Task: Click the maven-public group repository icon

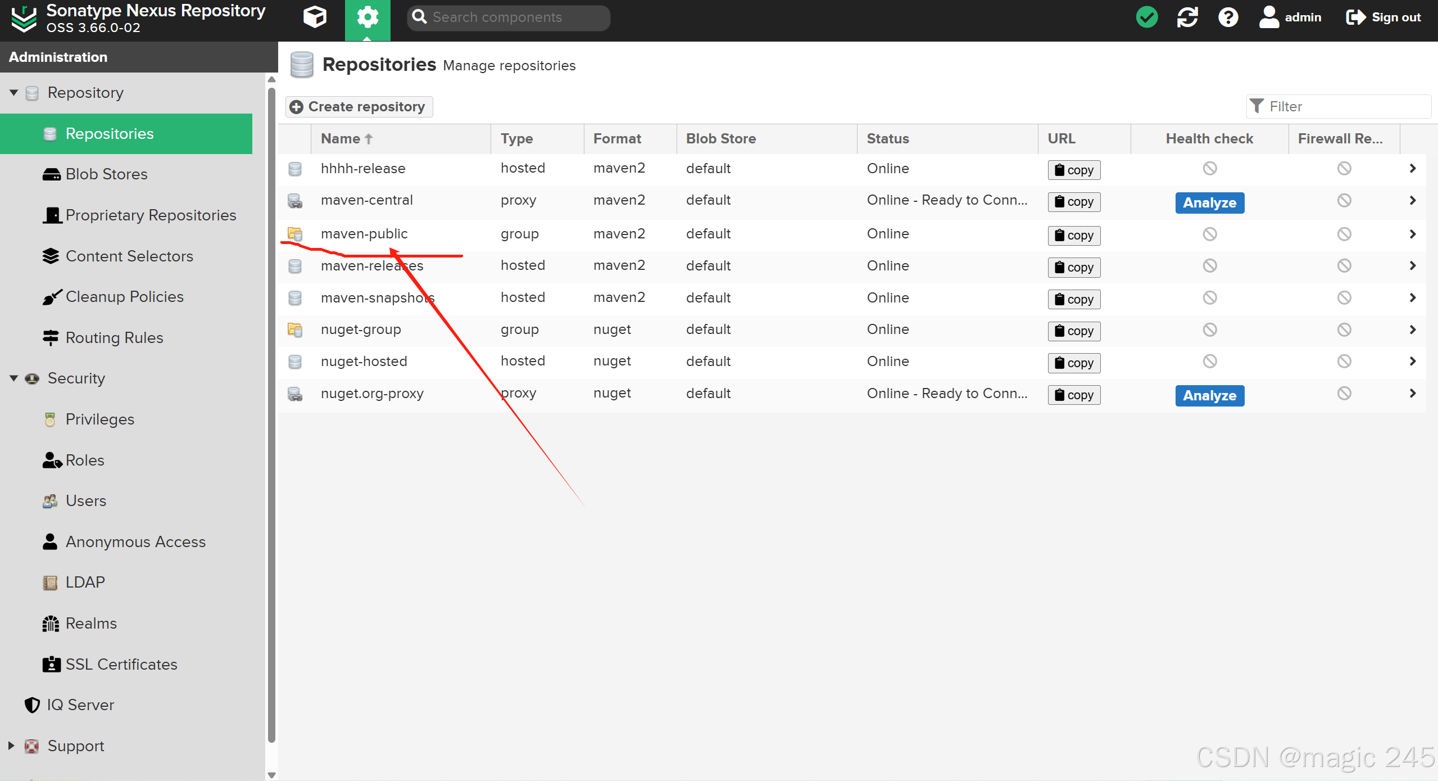Action: click(295, 234)
